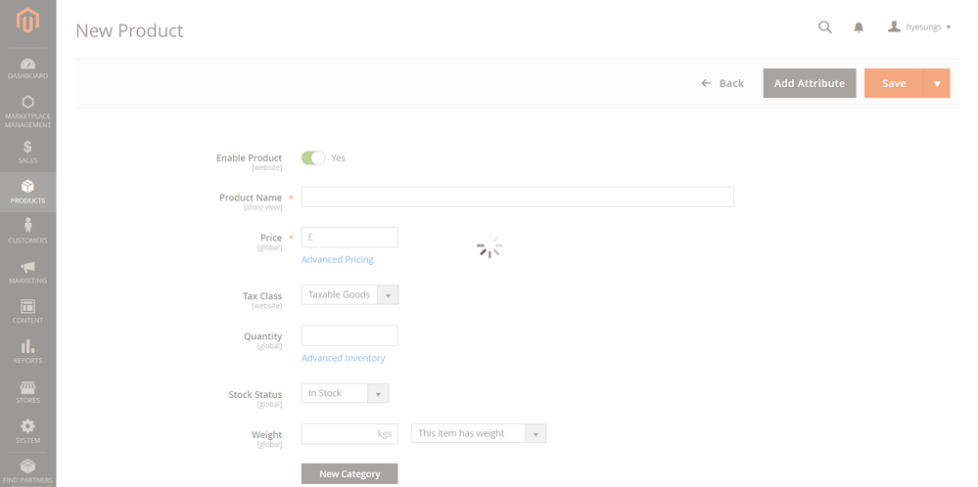Click the Product Name input field

point(517,198)
